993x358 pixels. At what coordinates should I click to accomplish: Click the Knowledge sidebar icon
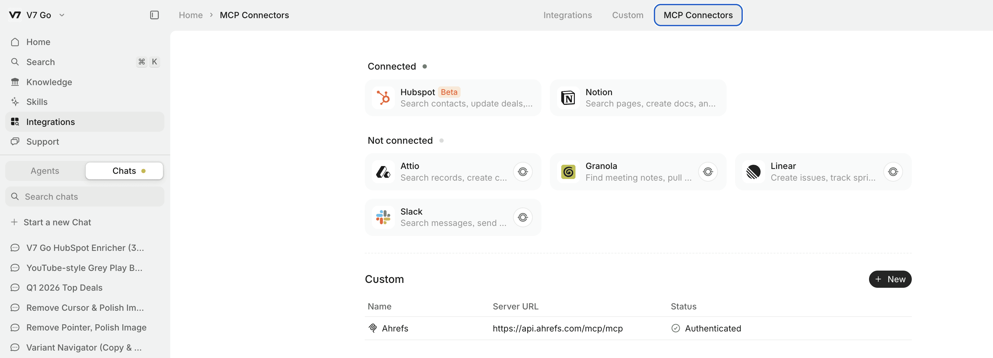[15, 82]
